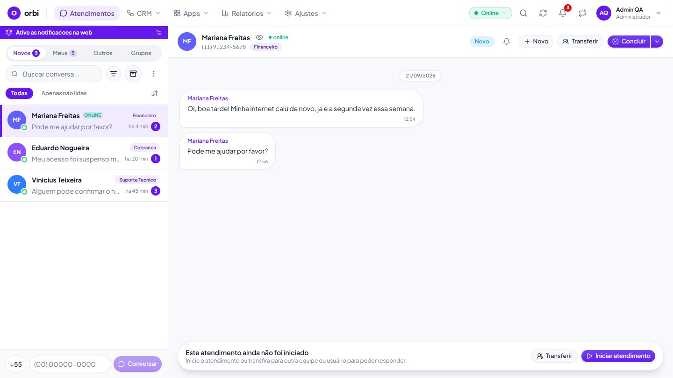Click the Suporte Tecnico tag on Vinicius's conversation
673x378 pixels.
[138, 180]
